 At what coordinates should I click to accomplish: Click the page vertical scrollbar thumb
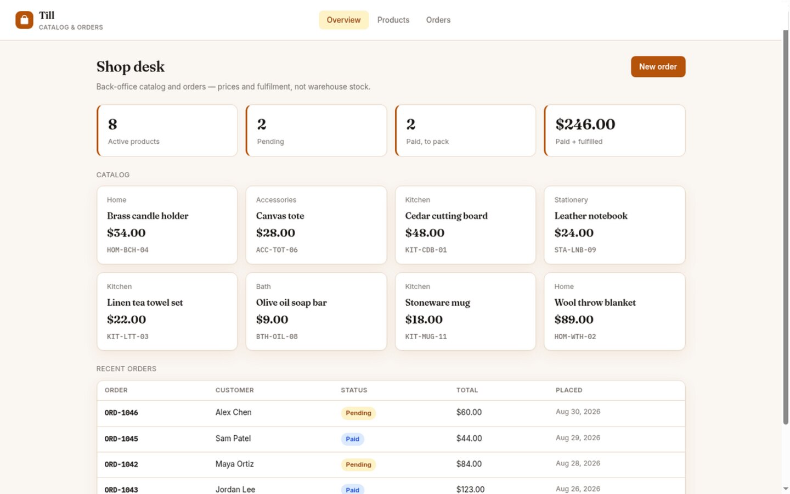(786, 227)
